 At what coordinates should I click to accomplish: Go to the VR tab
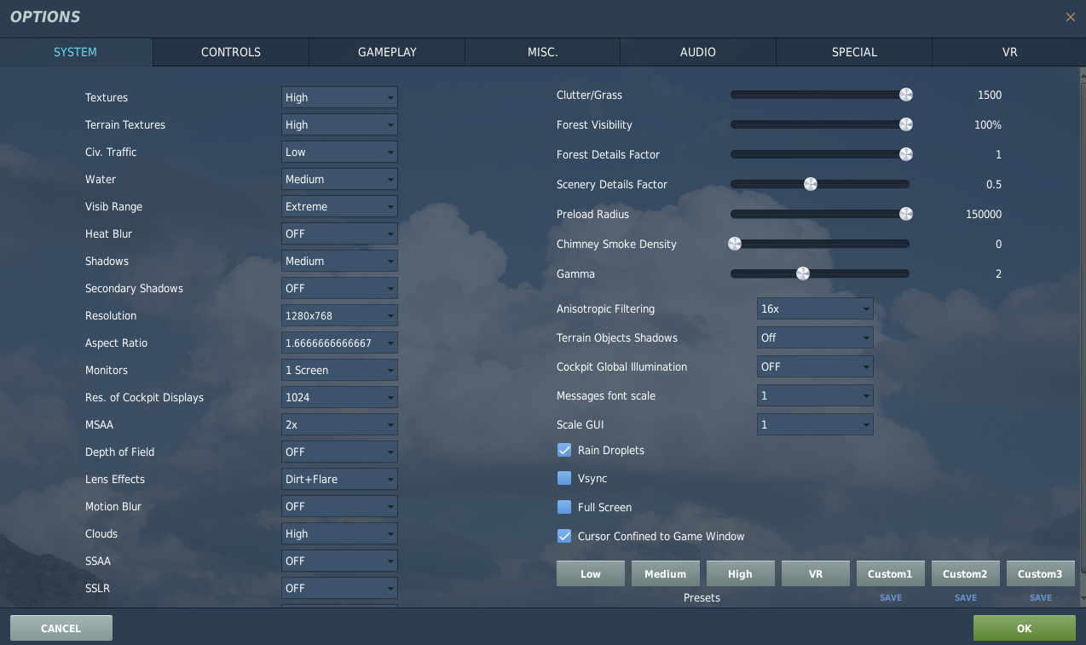[x=1009, y=52]
